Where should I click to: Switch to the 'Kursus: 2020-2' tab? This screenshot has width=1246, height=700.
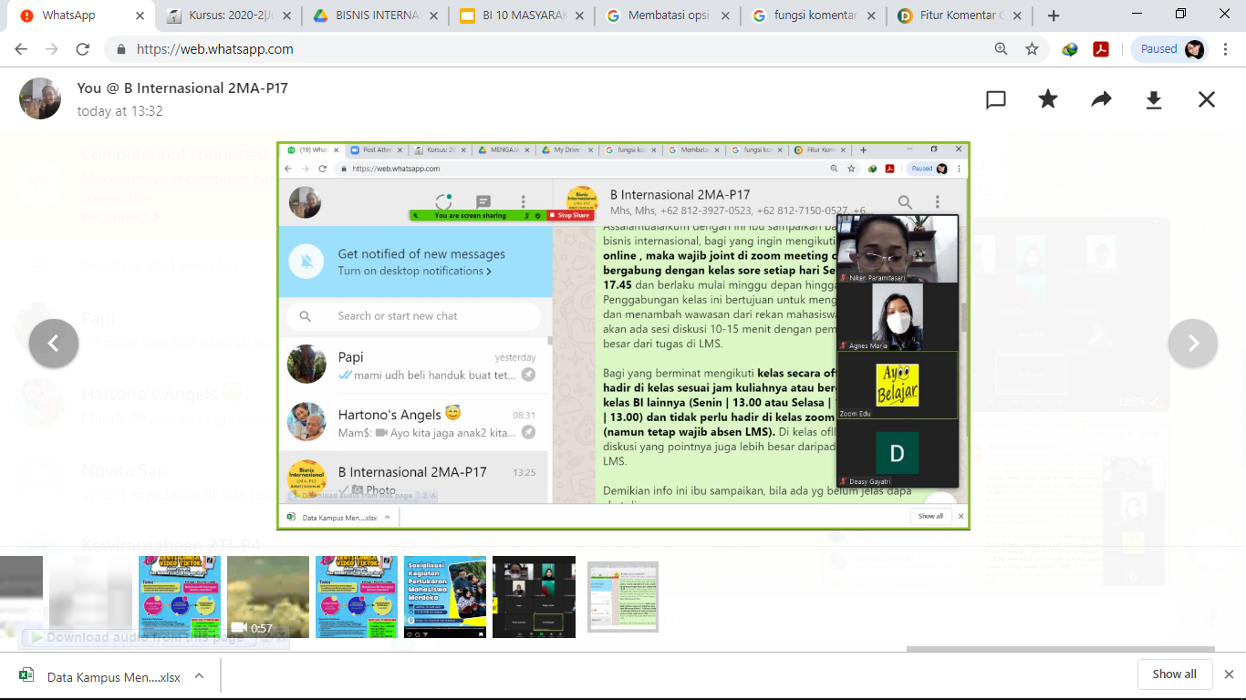227,15
